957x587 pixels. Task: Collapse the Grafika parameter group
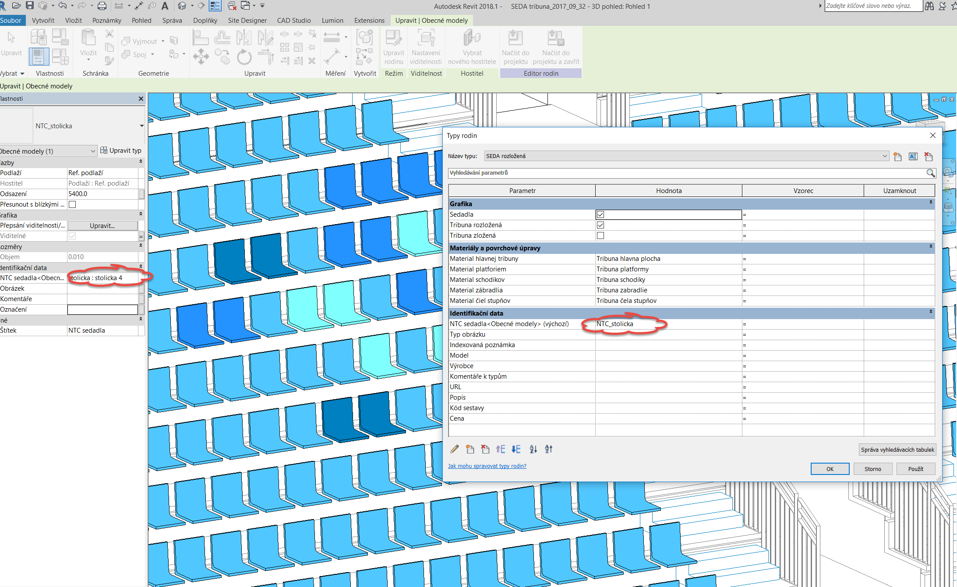pyautogui.click(x=931, y=203)
